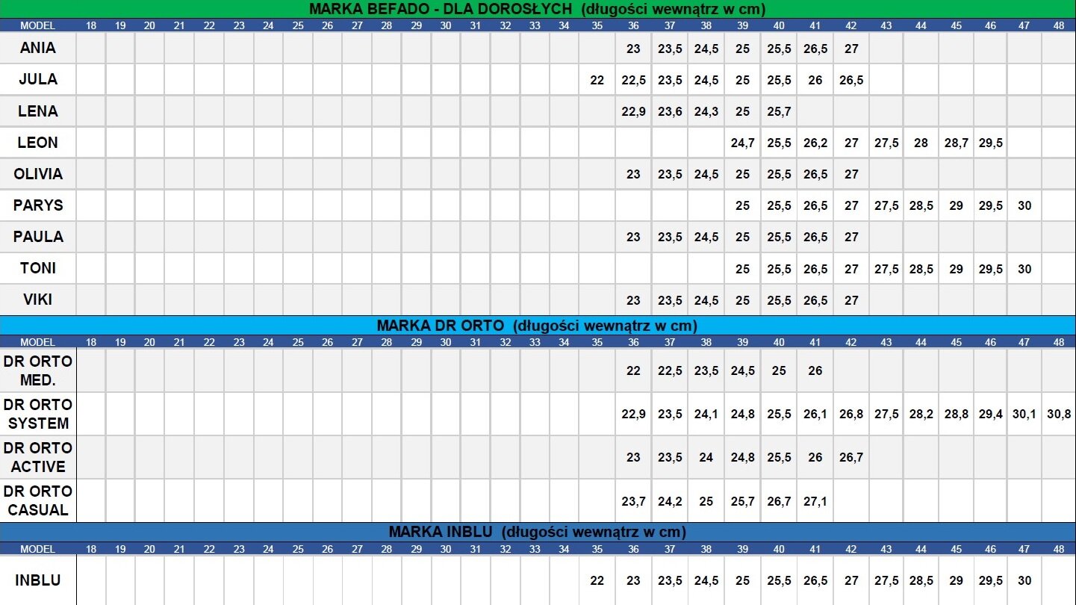Click OLIVIA's 24,5 value in size 38
The height and width of the screenshot is (605, 1076).
coord(706,174)
